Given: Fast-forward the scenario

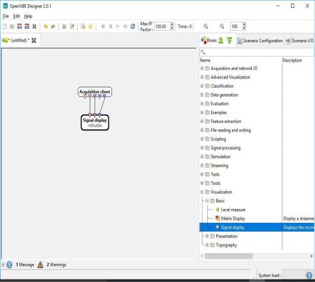Looking at the screenshot, I should click(x=125, y=27).
